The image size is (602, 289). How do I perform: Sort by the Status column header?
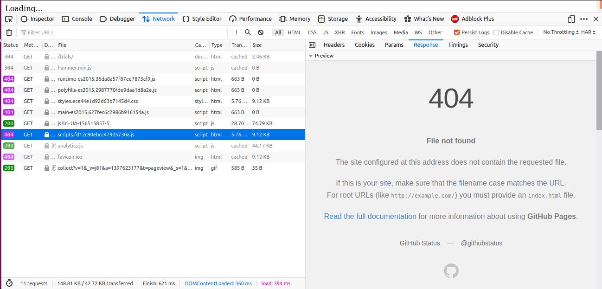11,45
